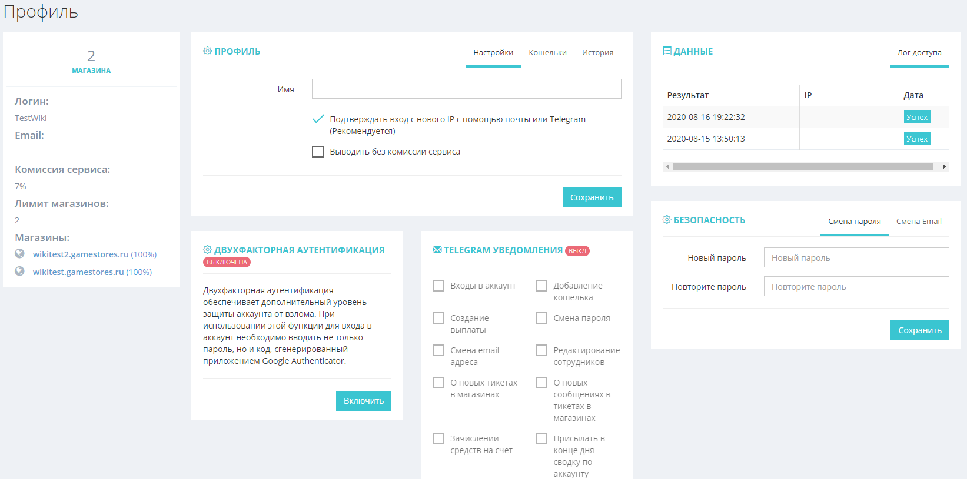The width and height of the screenshot is (967, 479).
Task: Click the access log horizontal scrollbar
Action: [x=802, y=167]
